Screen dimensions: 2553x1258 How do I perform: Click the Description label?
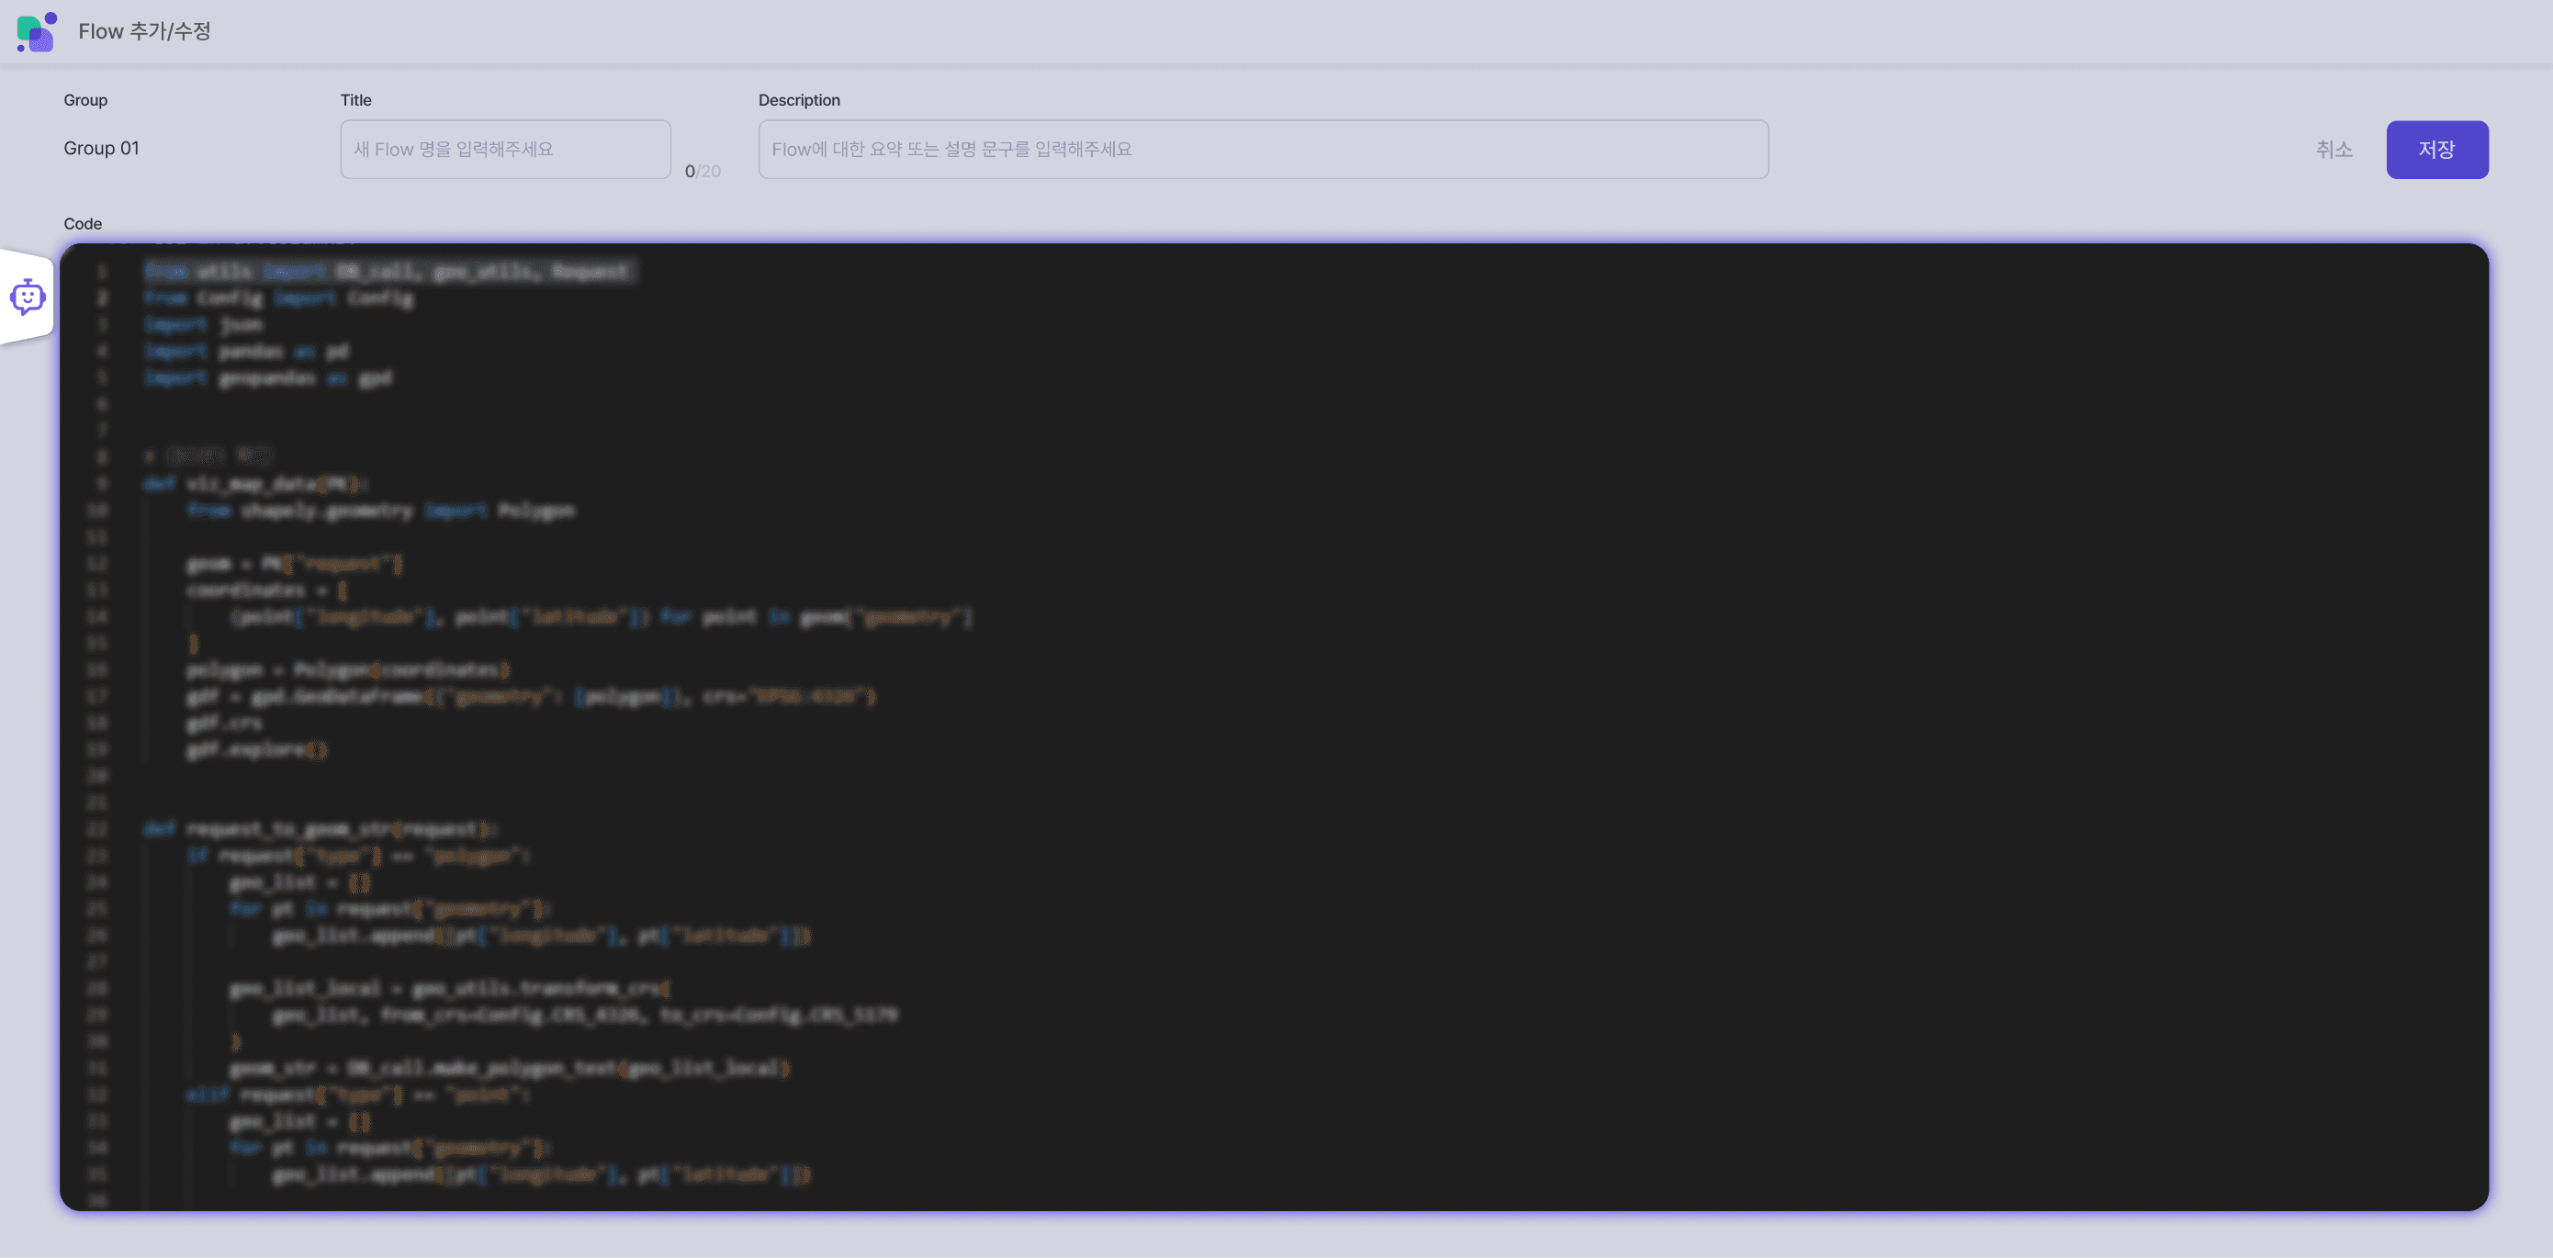click(799, 100)
